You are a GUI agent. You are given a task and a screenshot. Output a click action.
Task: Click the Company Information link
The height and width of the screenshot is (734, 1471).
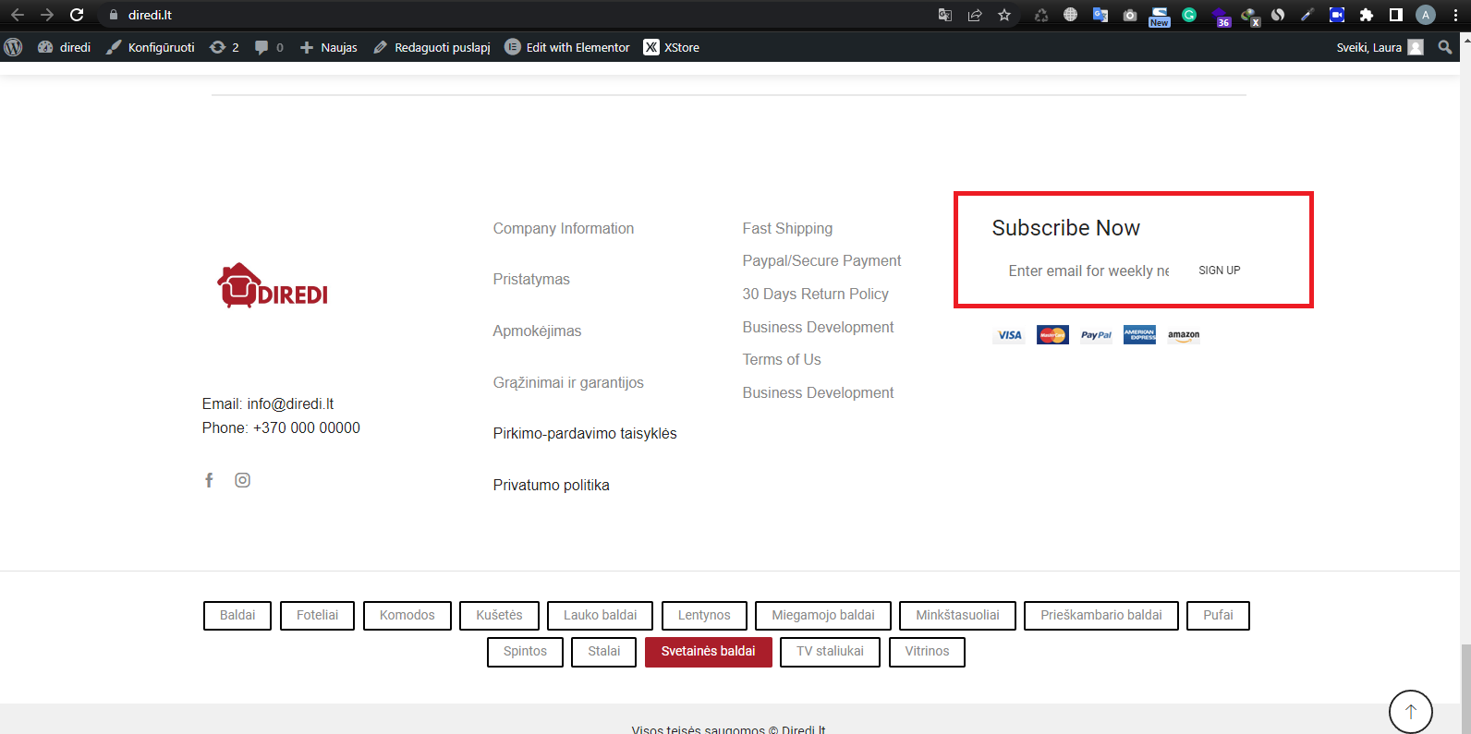(x=564, y=228)
